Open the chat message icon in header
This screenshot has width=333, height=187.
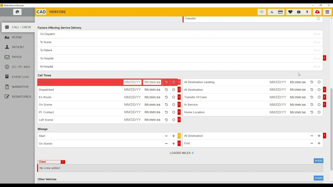[x=262, y=12]
